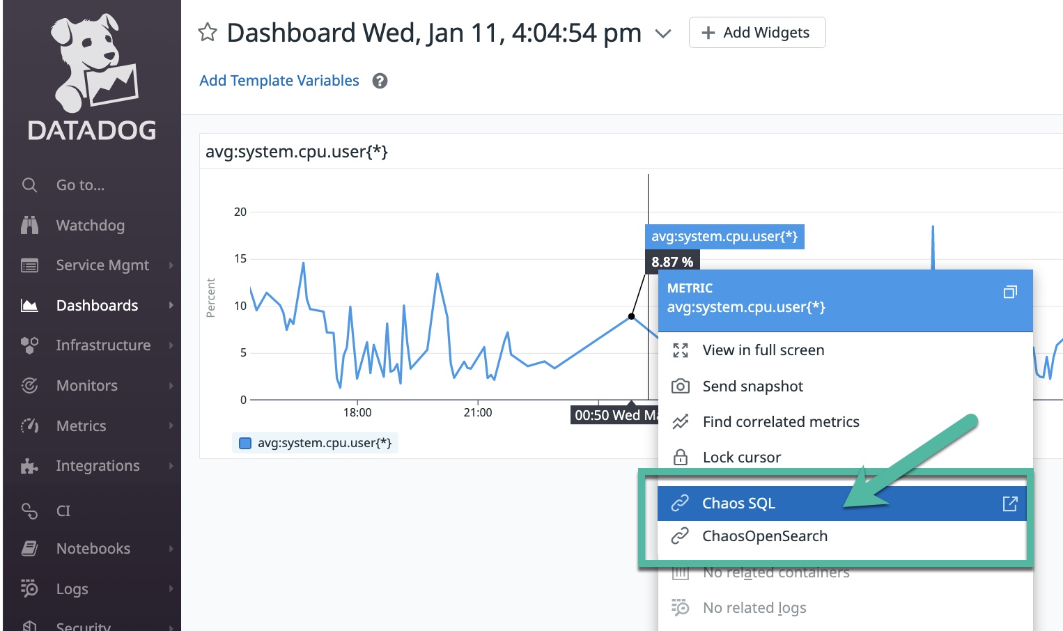Expand the Monitors submenu arrow

[x=171, y=385]
